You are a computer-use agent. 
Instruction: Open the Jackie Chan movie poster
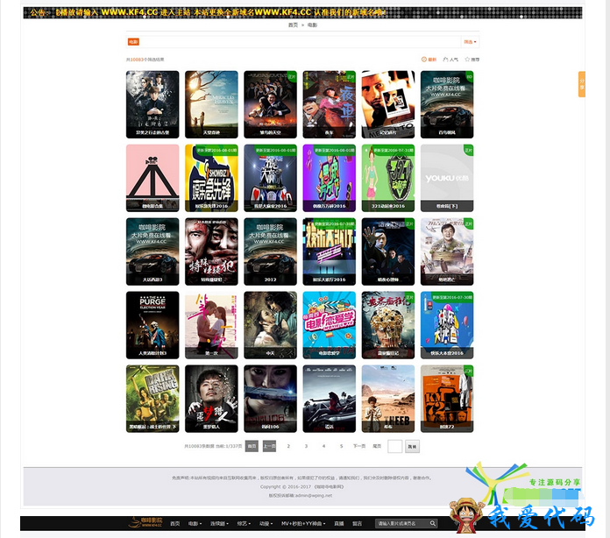coord(447,251)
